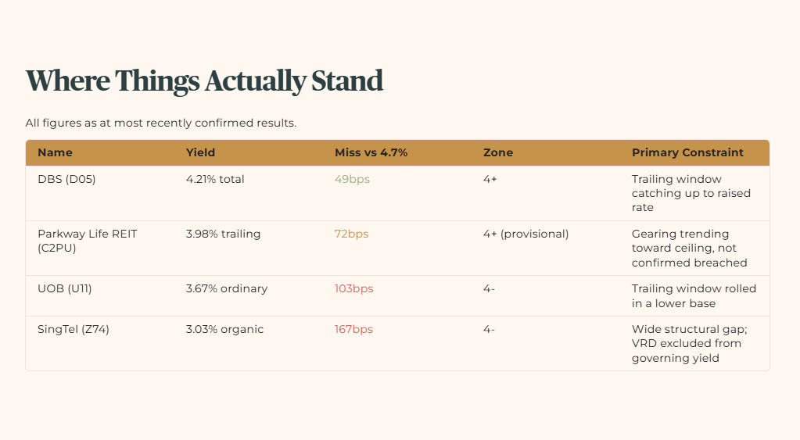Click the 'Where Things Actually Stand' heading
This screenshot has height=440, width=800.
click(204, 80)
